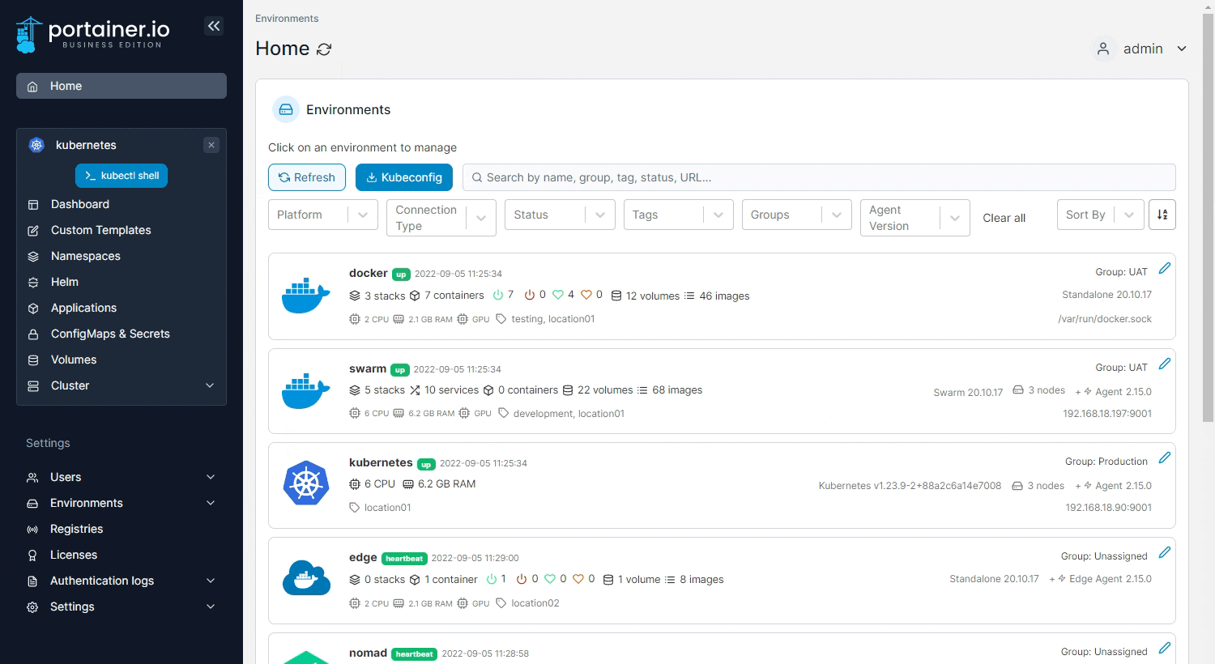The width and height of the screenshot is (1215, 664).
Task: Click the Helm sidebar icon
Action: point(32,282)
